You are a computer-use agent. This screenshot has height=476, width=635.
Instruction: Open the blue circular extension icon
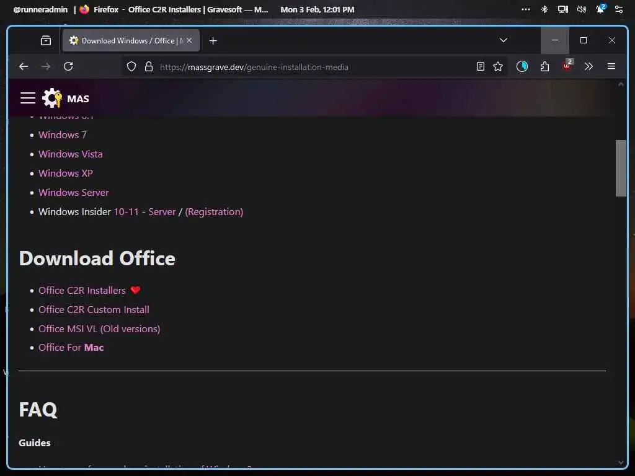coord(522,66)
